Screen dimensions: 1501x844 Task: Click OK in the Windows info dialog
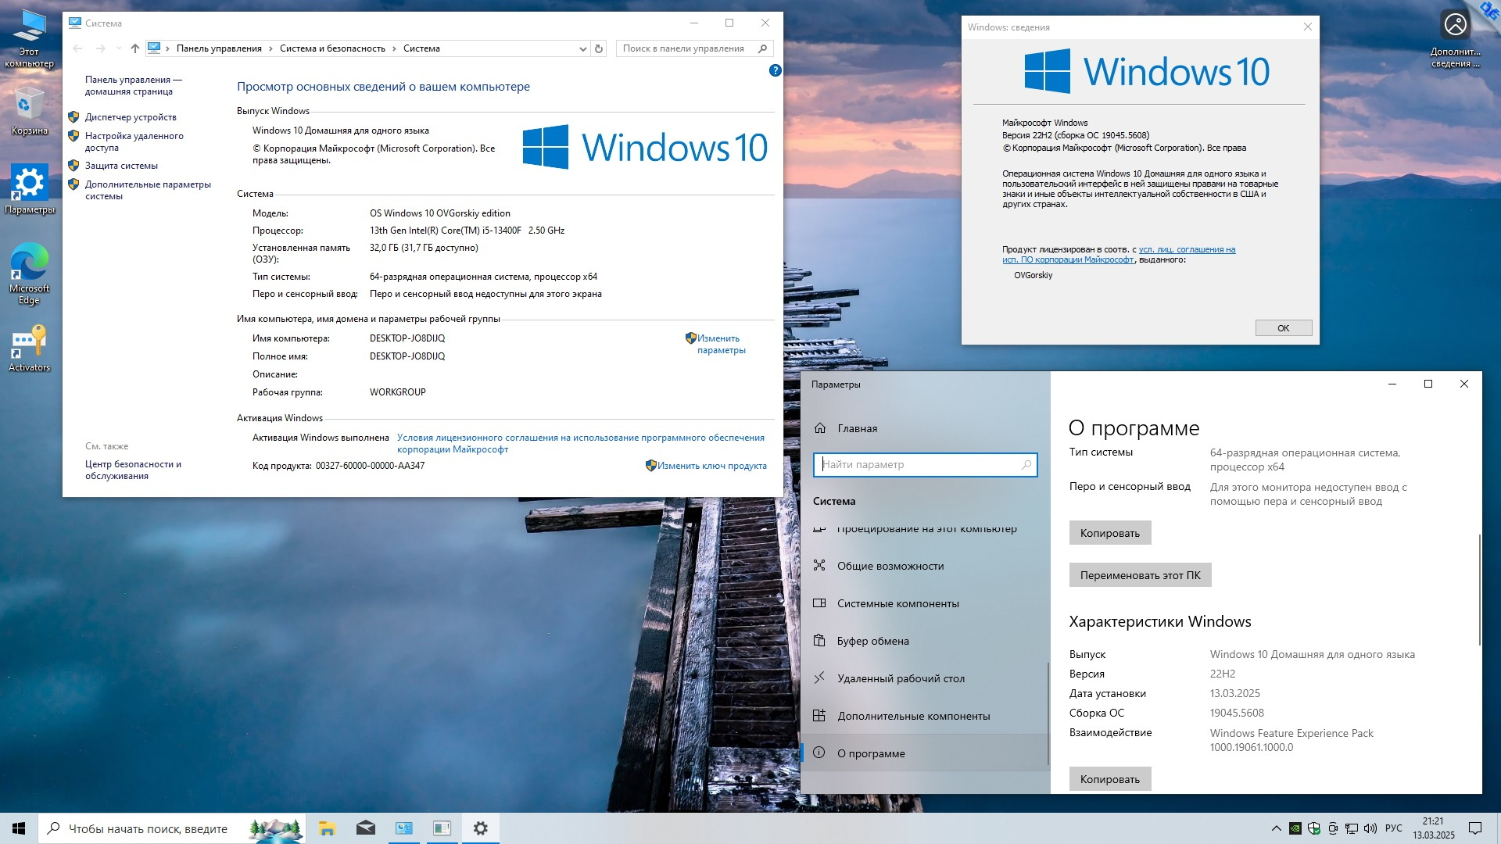(x=1283, y=328)
